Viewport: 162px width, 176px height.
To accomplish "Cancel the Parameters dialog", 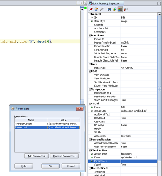I will tap(71, 166).
